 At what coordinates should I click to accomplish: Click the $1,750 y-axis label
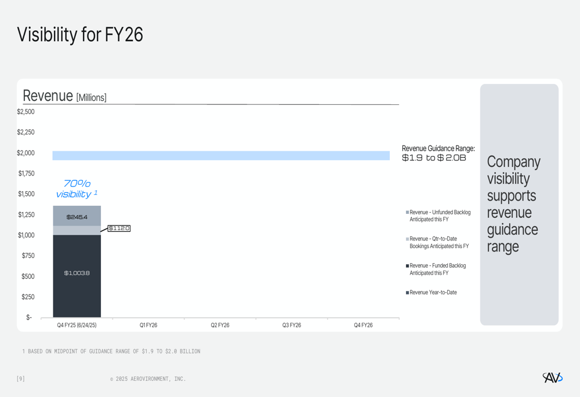[26, 173]
